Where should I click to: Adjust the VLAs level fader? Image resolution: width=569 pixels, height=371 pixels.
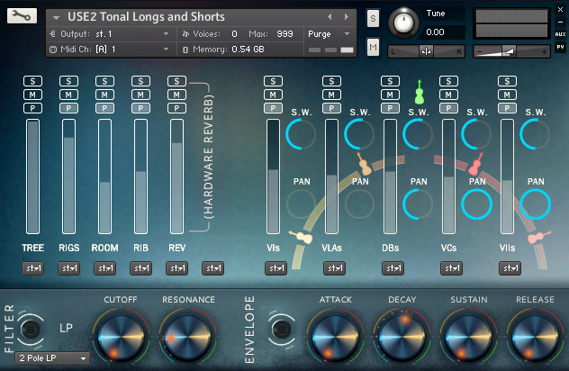tap(331, 176)
